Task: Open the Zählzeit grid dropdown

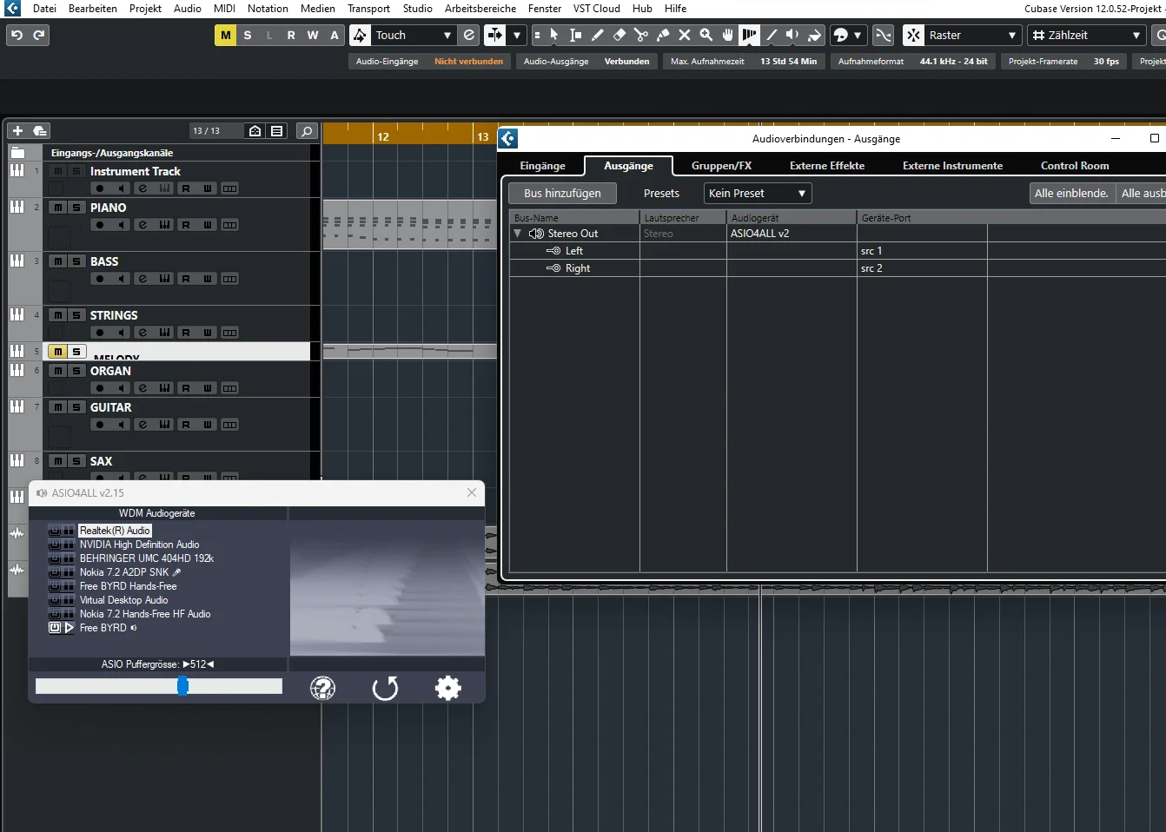Action: 1087,35
